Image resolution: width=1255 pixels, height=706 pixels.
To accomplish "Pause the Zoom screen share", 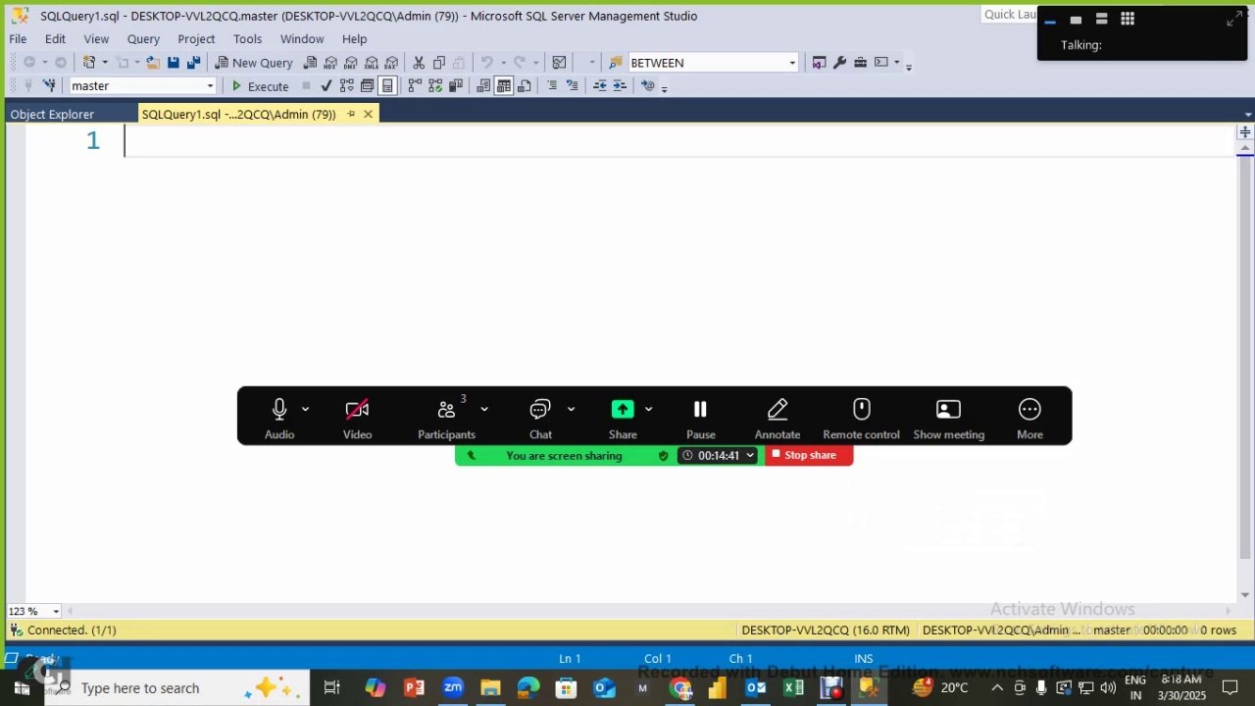I will 700,418.
